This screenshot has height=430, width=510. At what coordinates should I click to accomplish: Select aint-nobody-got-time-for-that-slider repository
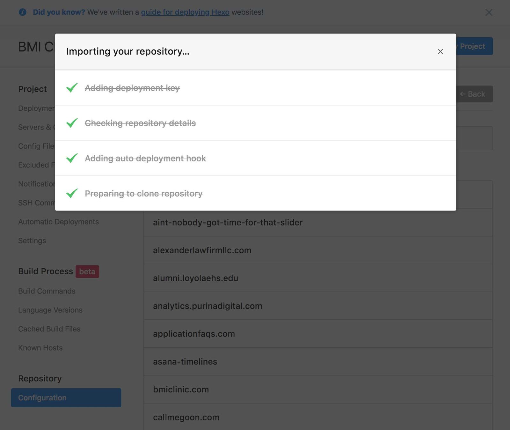point(318,222)
